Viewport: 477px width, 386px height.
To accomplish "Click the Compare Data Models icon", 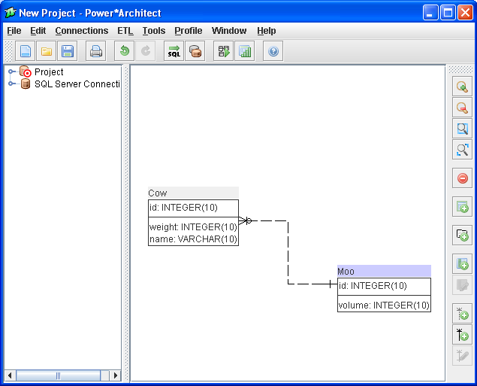I will click(x=195, y=51).
